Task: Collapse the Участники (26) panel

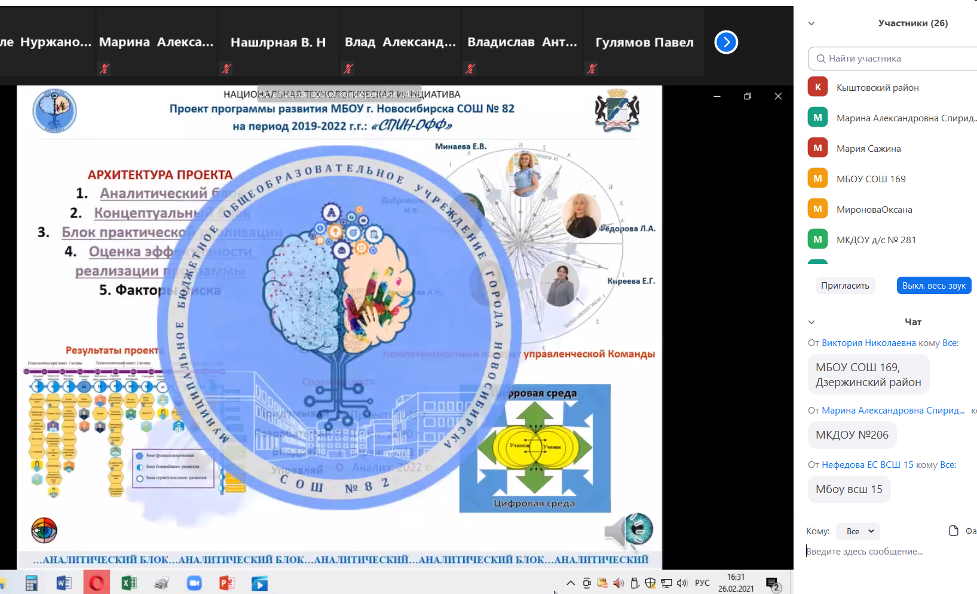Action: pyautogui.click(x=811, y=24)
